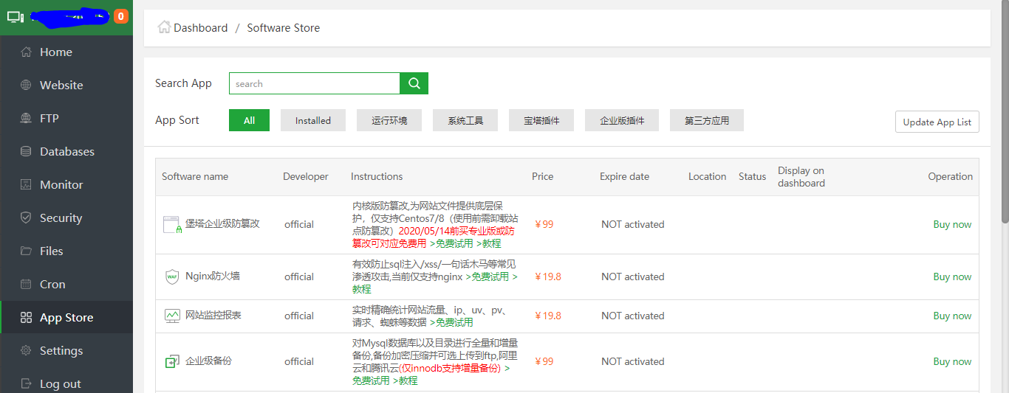Click the Website globe icon
Screen dimensions: 1009x393
[x=26, y=86]
